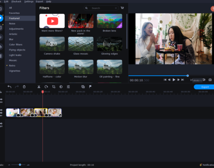
Task: Click the transition icon after the third clip
Action: tap(48, 115)
